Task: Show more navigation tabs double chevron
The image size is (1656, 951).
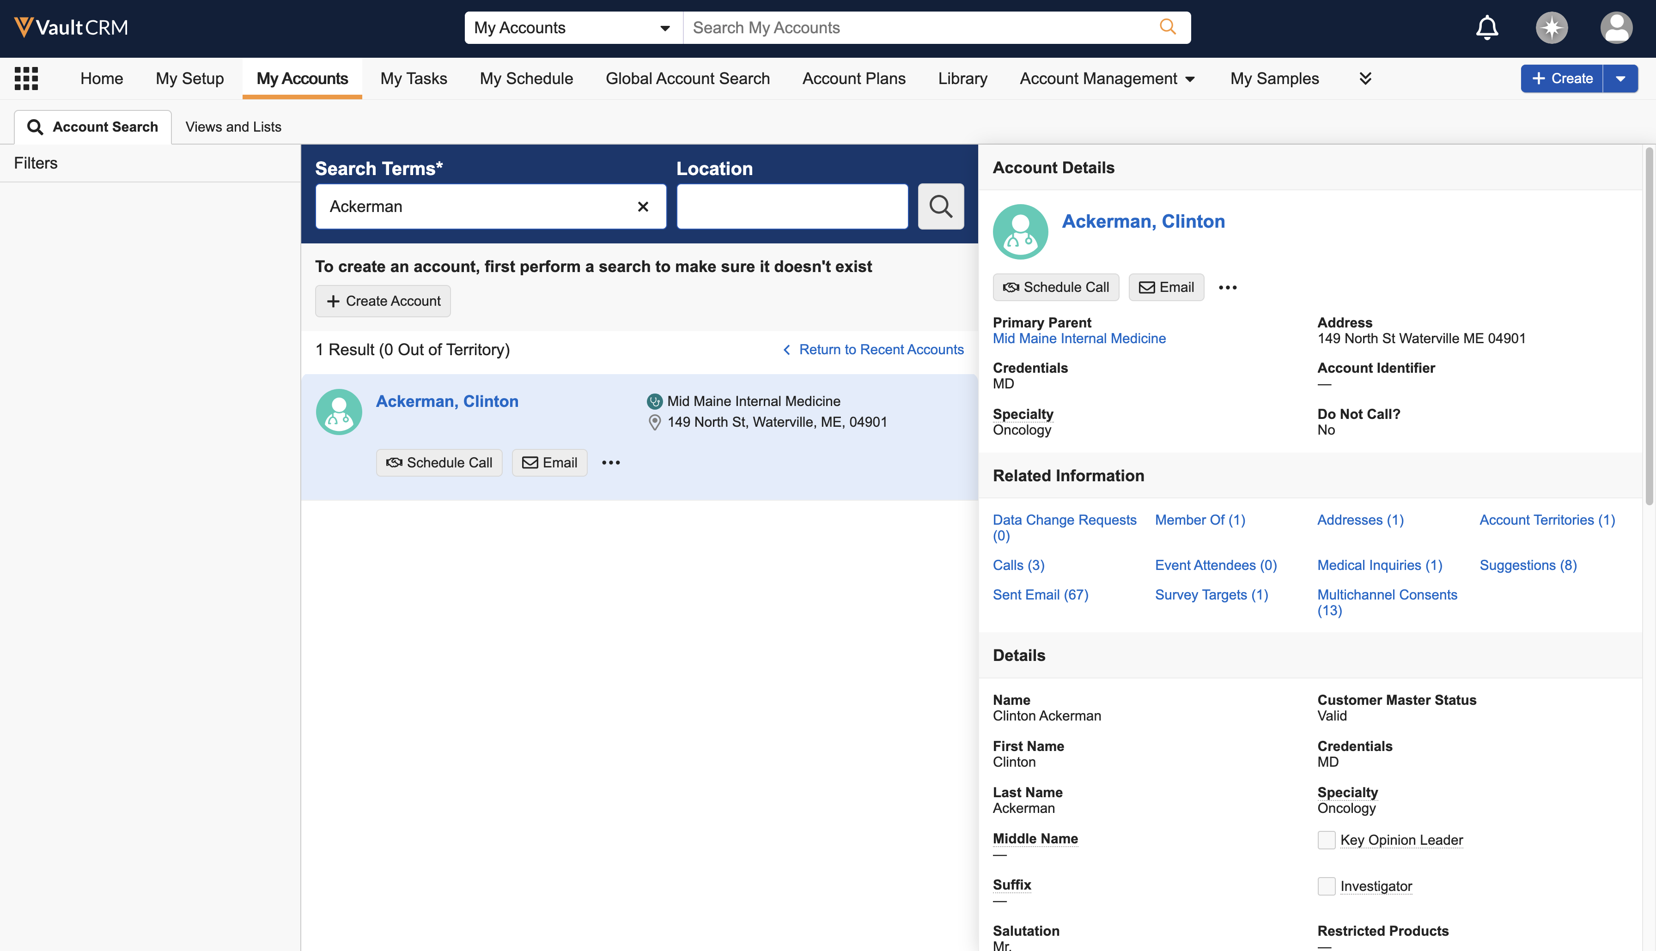Action: (x=1365, y=79)
